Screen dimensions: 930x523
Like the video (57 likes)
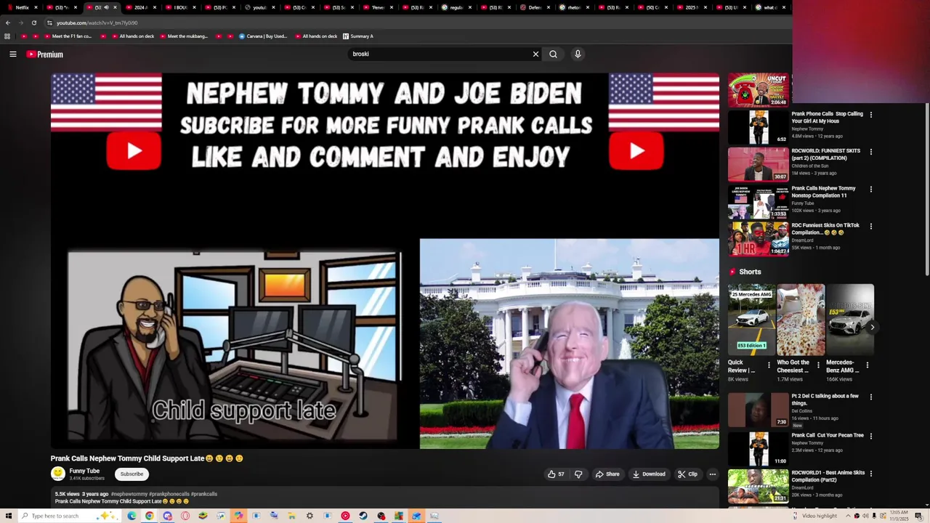coord(556,474)
